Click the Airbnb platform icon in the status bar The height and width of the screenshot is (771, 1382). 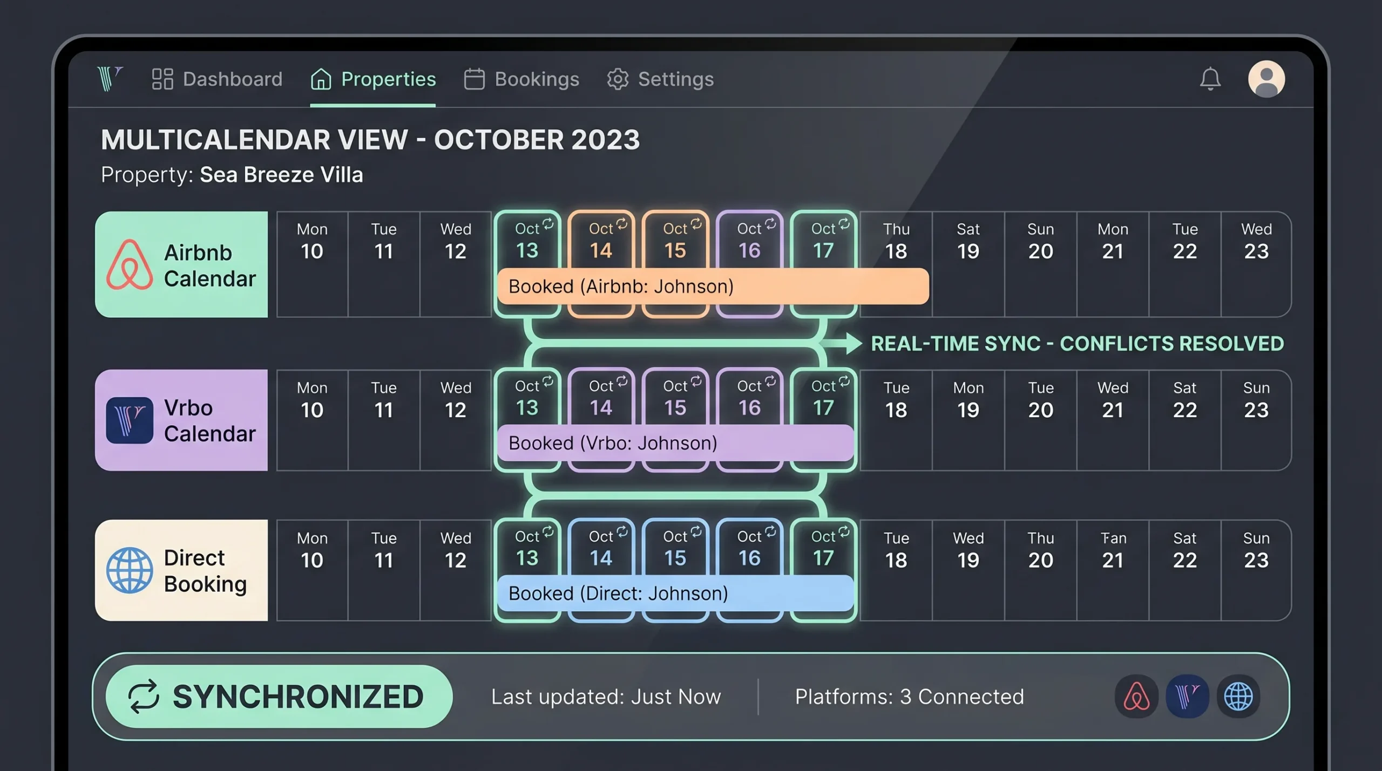point(1136,696)
